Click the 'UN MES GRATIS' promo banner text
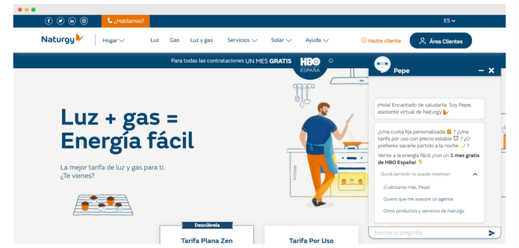This screenshot has height=248, width=519. point(269,61)
